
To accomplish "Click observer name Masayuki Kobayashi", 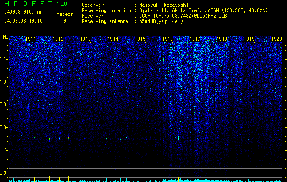I will point(164,5).
